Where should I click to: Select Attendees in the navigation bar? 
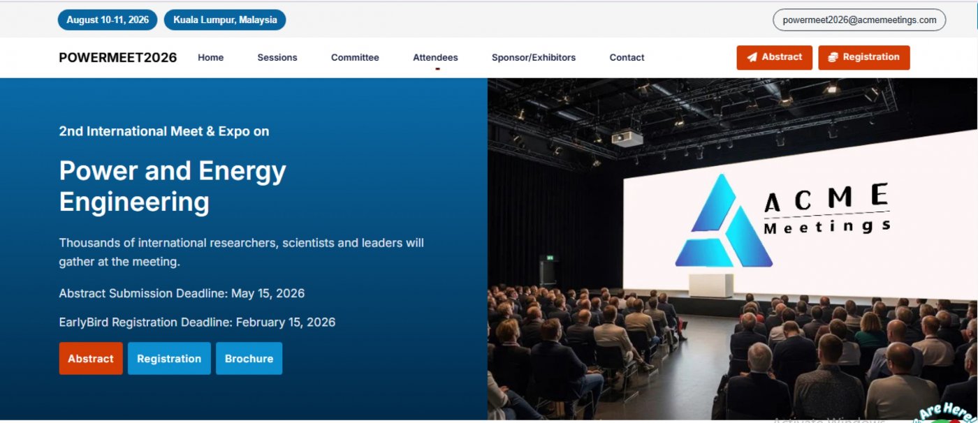coord(435,58)
